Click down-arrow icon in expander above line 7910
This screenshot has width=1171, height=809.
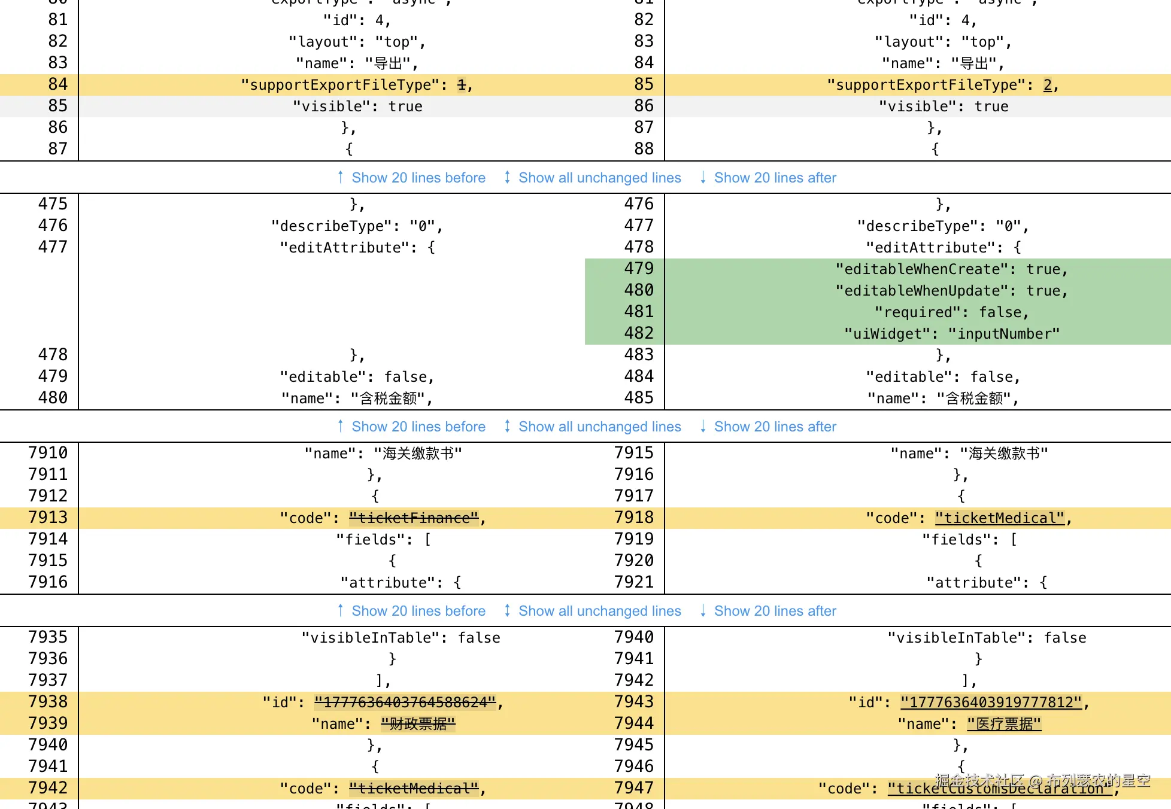coord(703,426)
